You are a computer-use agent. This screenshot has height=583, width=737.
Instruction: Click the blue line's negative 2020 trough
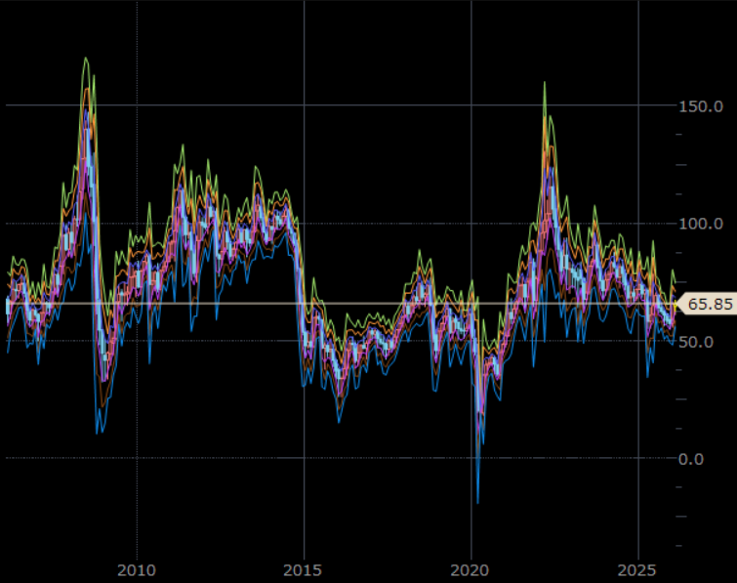pos(477,503)
